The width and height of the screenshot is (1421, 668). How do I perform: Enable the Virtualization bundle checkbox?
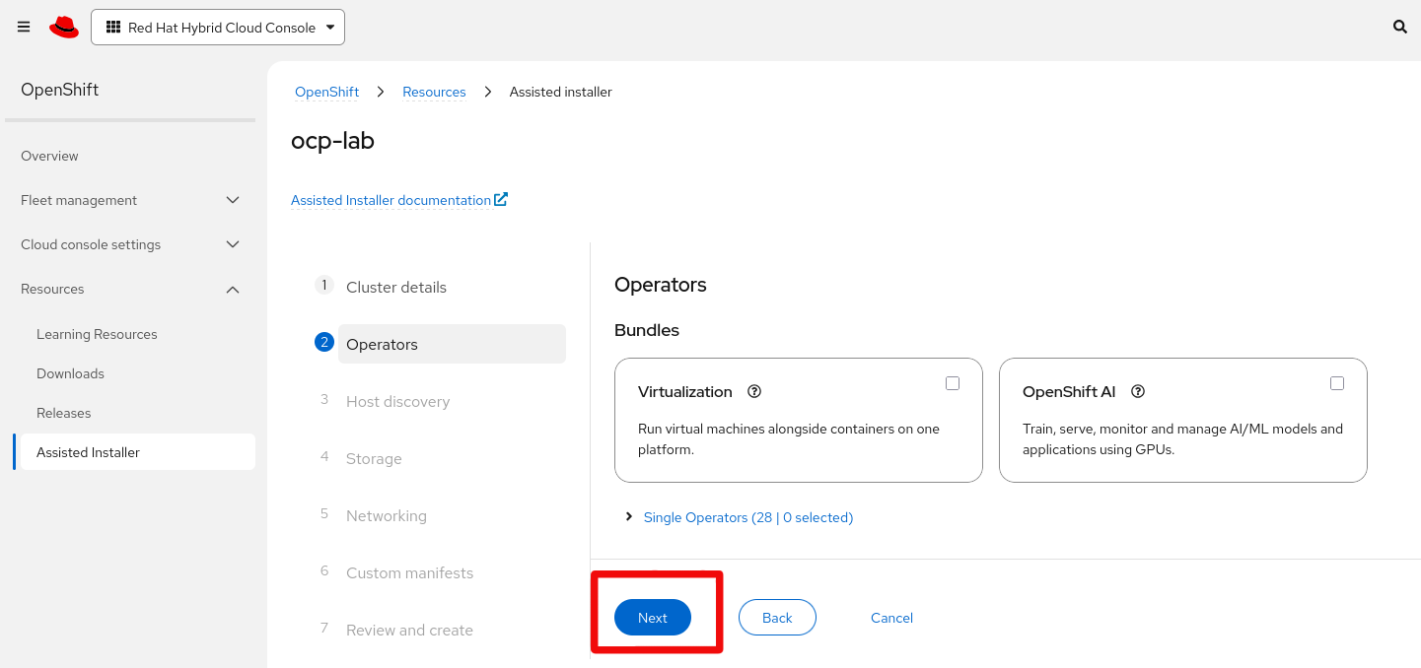click(x=953, y=383)
